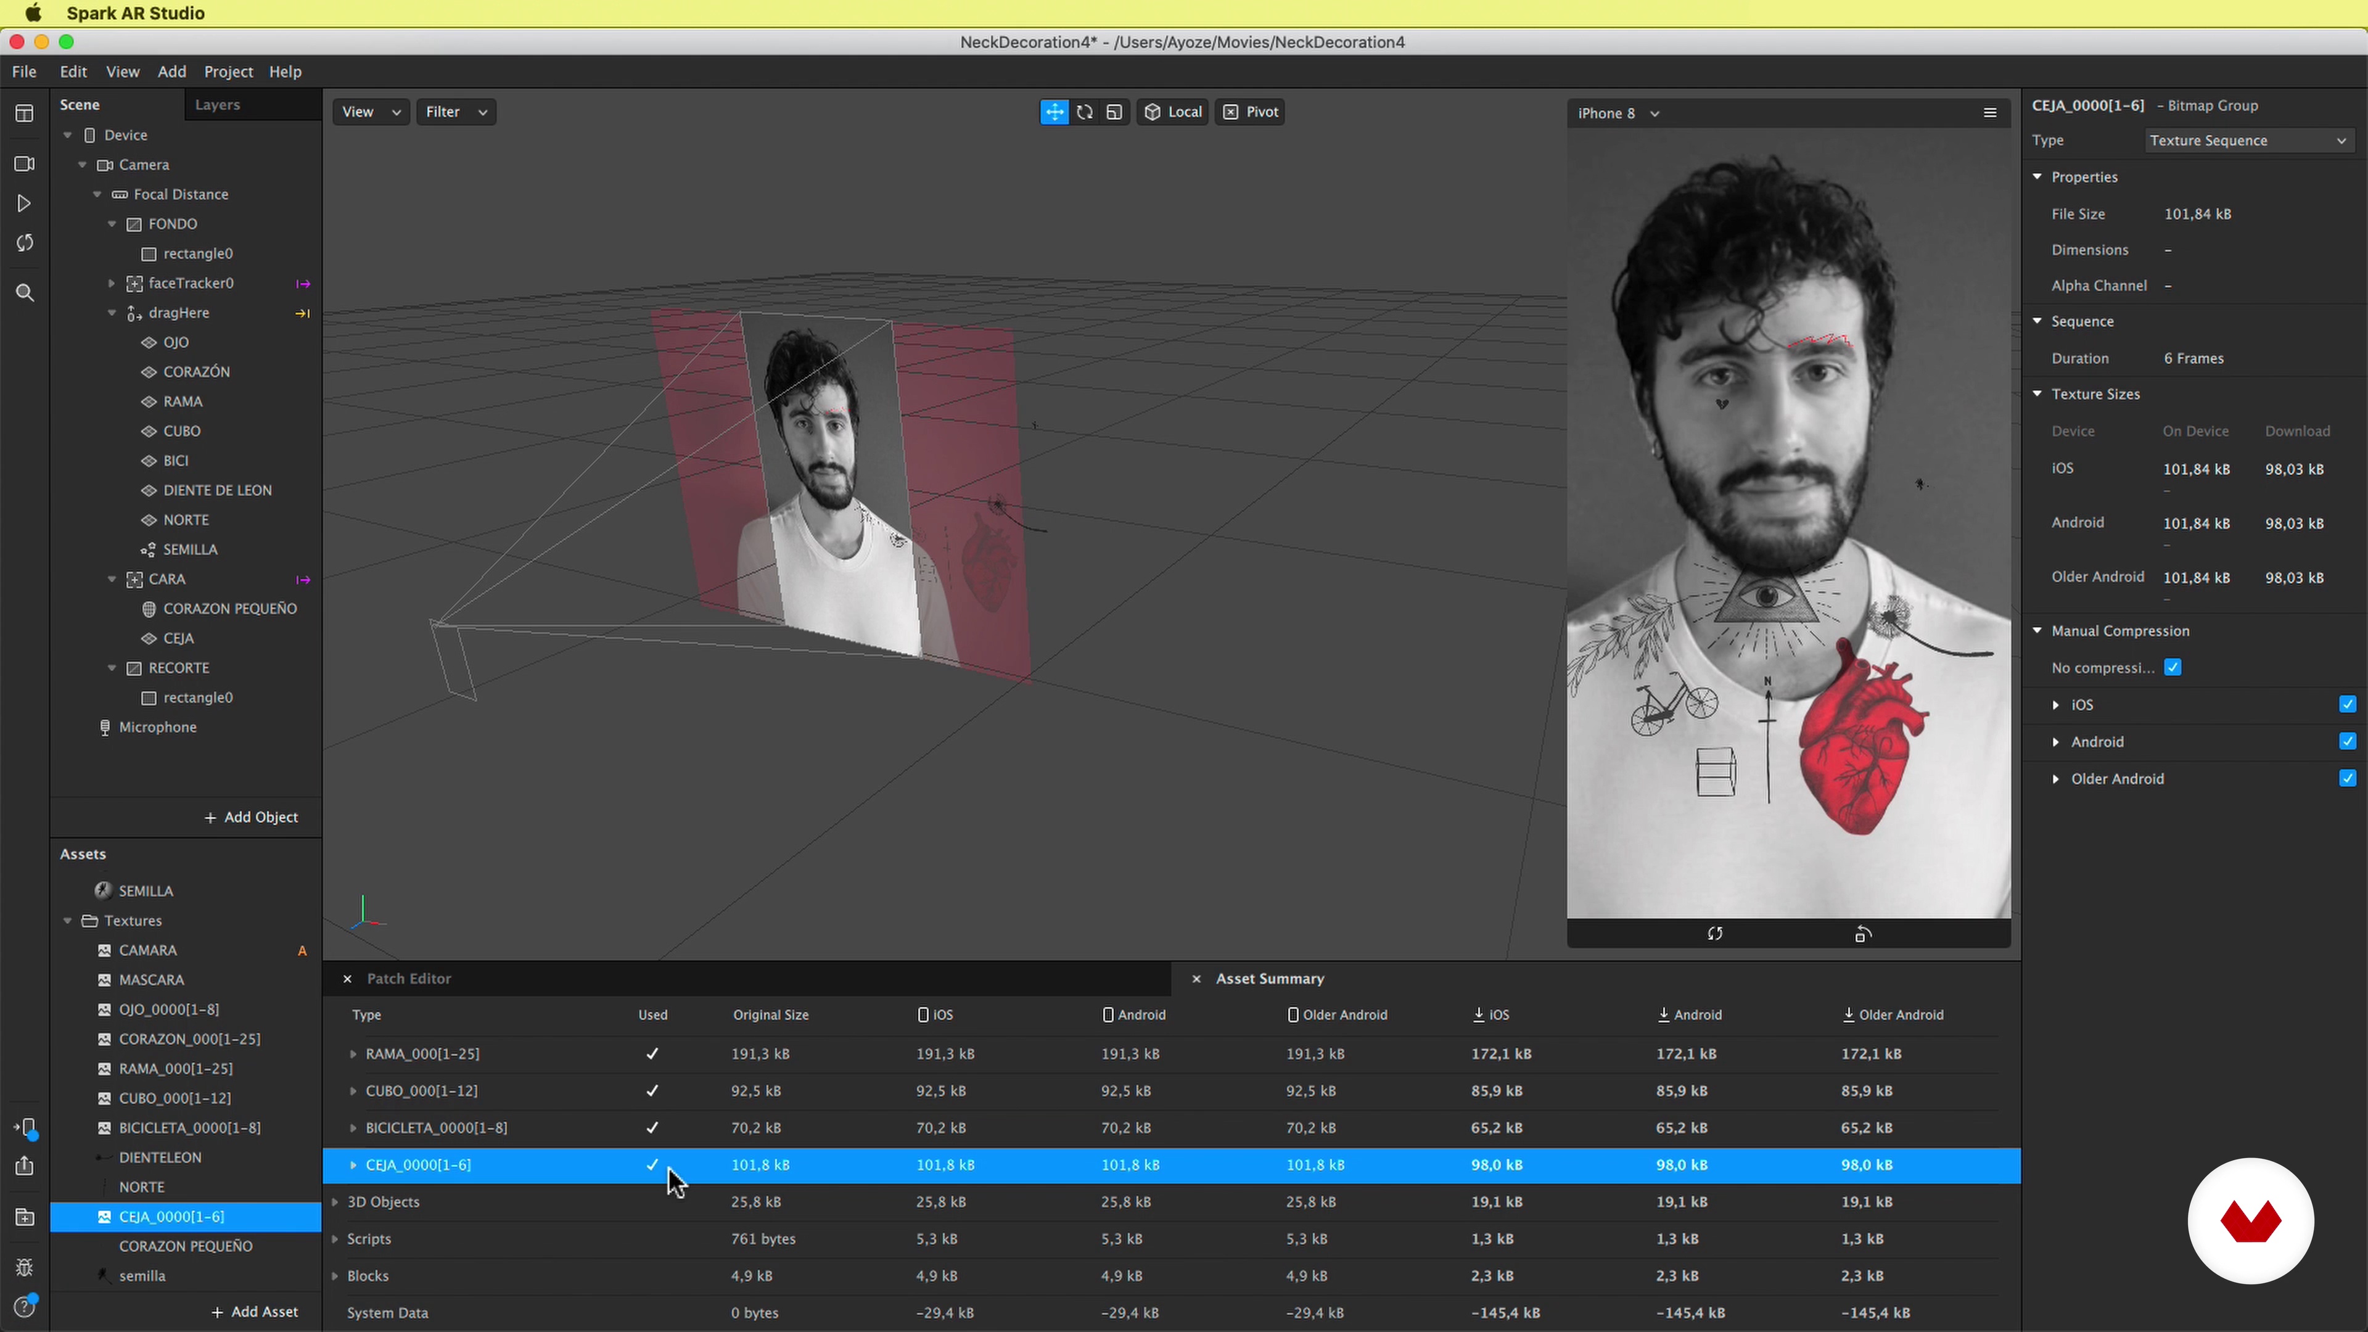Open the simulator hamburger menu
Viewport: 2368px width, 1332px height.
click(x=1989, y=113)
